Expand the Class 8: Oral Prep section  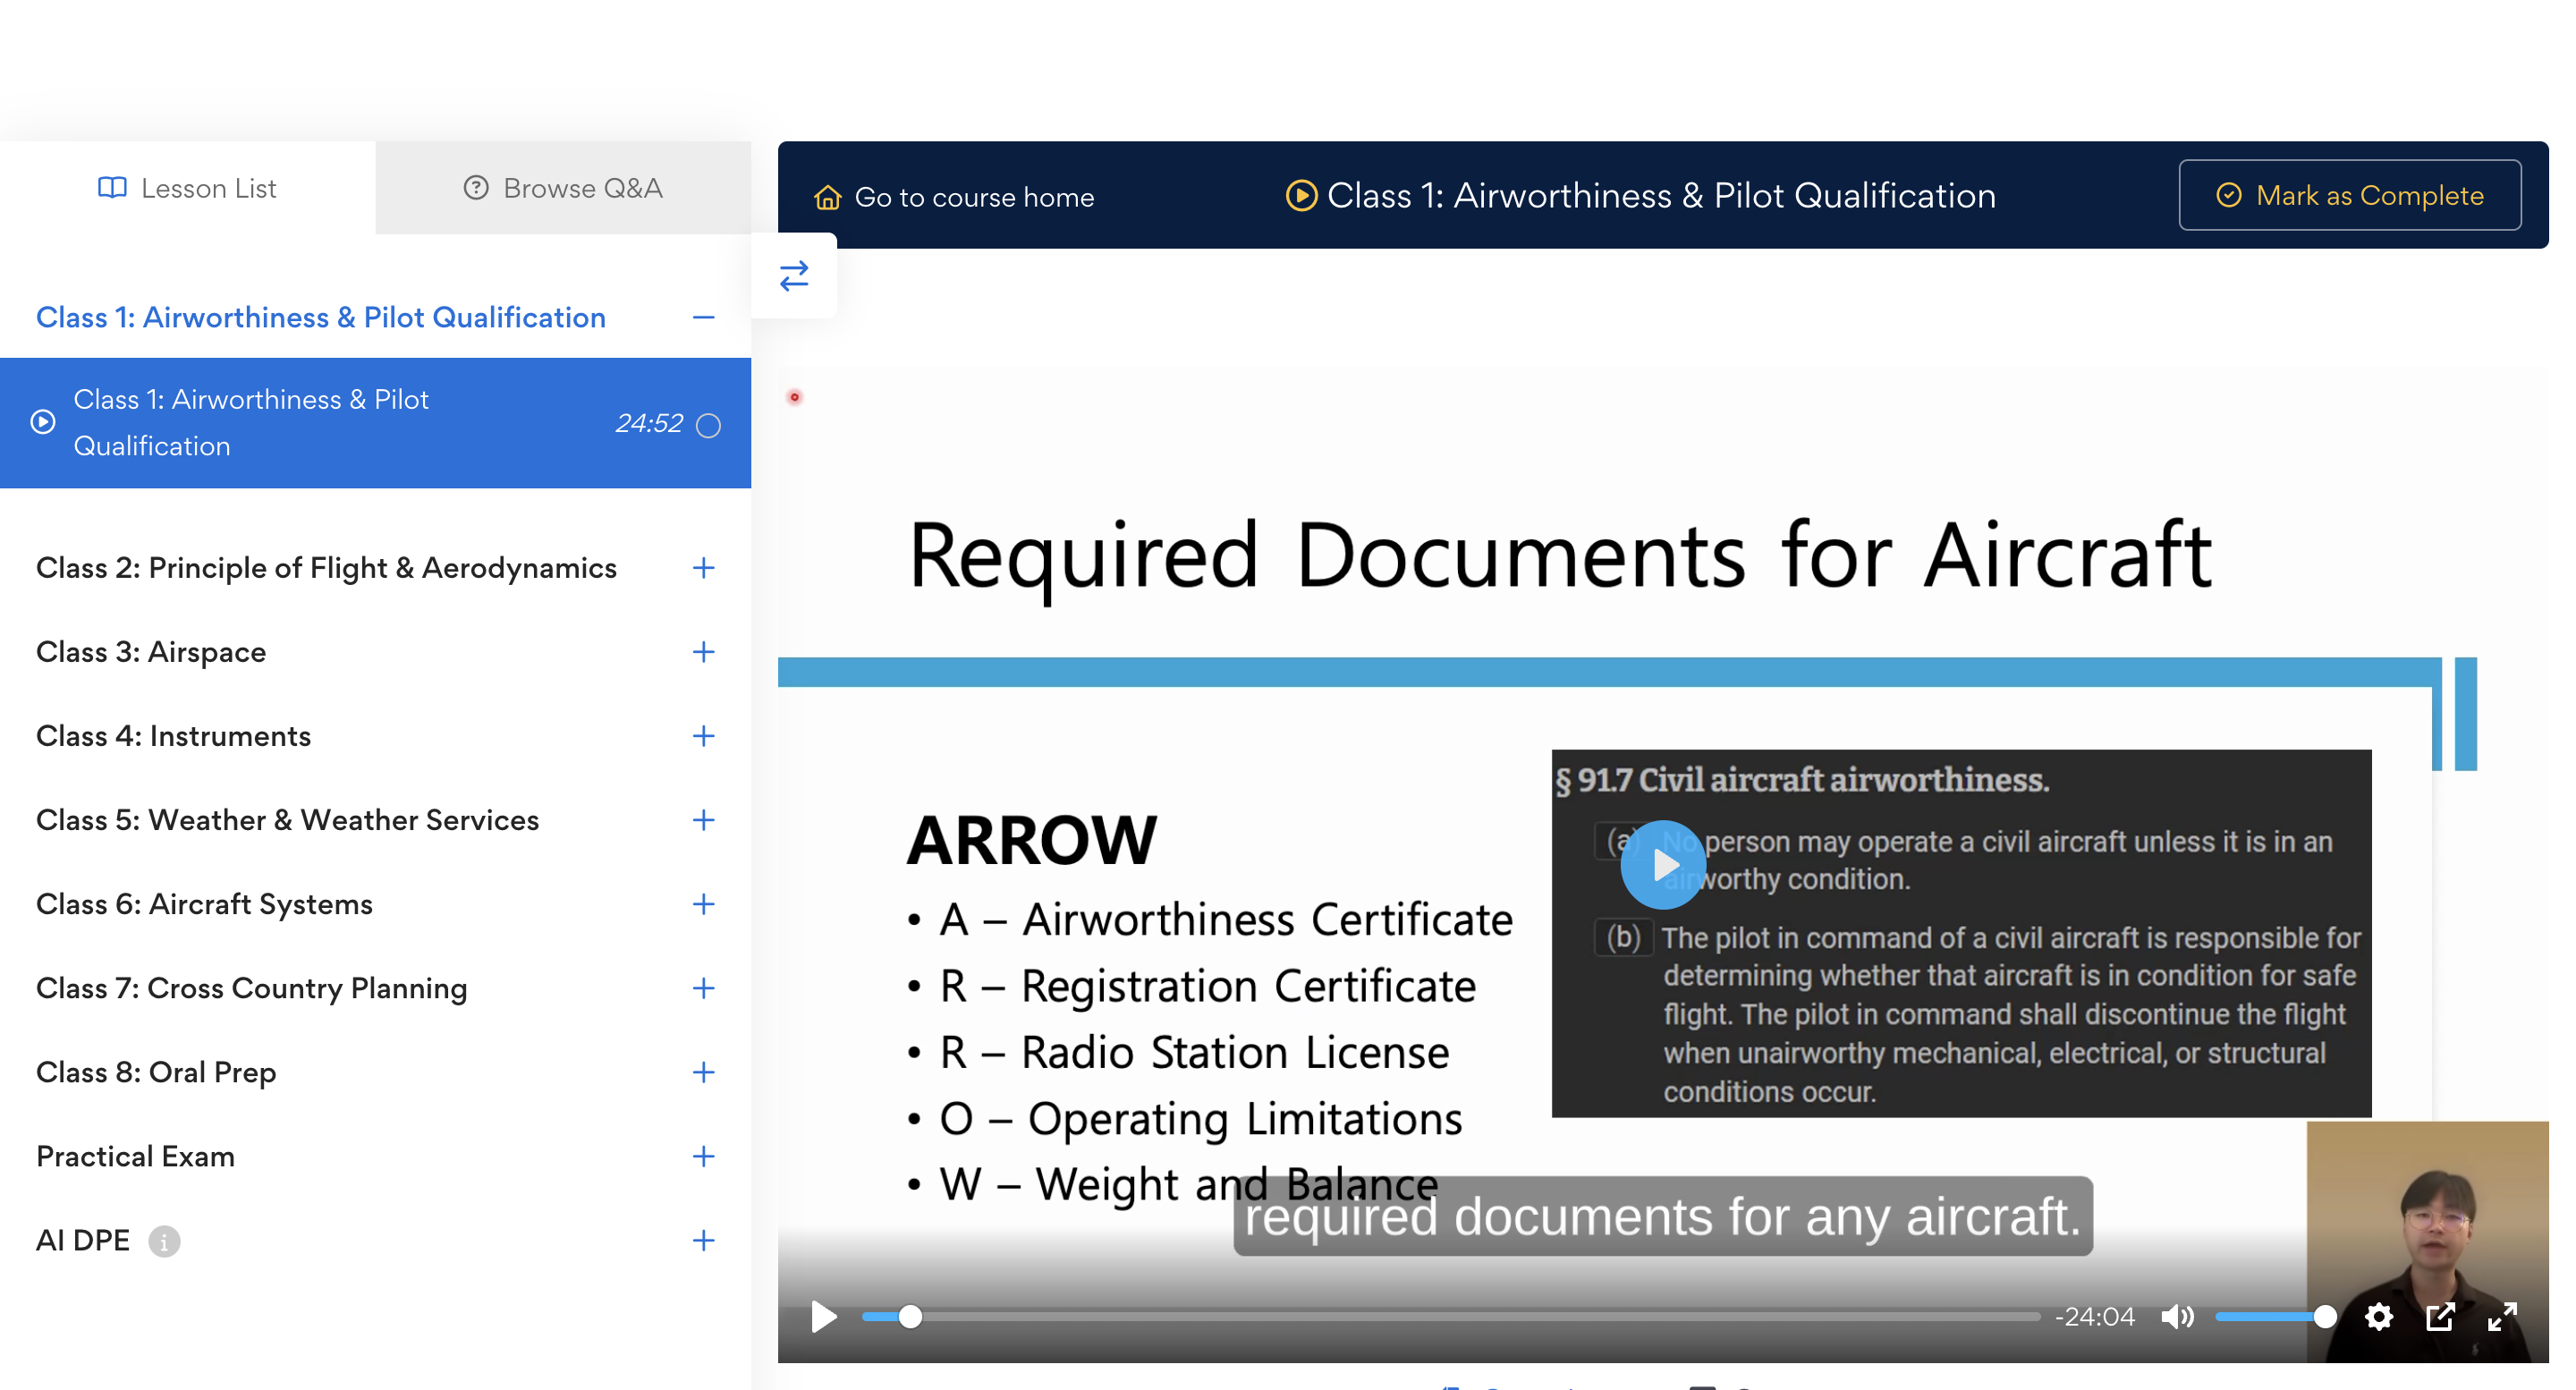(703, 1072)
